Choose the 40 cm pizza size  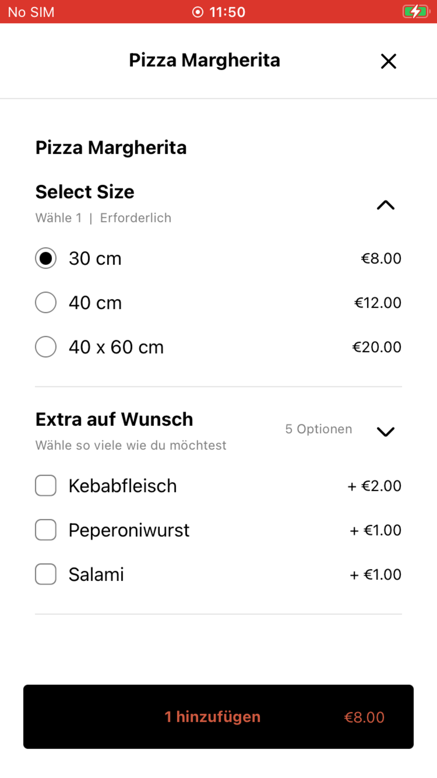[46, 303]
